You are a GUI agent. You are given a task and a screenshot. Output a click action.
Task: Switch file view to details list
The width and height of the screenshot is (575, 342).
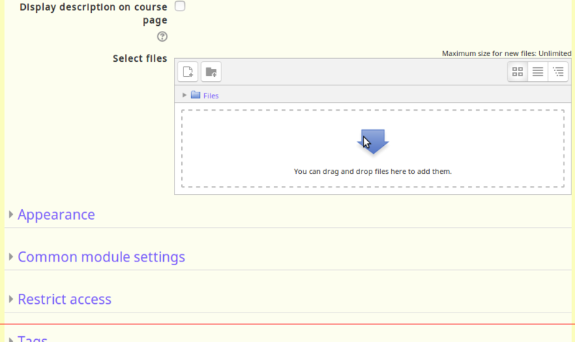538,71
